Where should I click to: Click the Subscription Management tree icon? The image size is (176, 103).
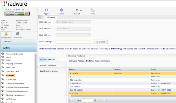(3, 91)
